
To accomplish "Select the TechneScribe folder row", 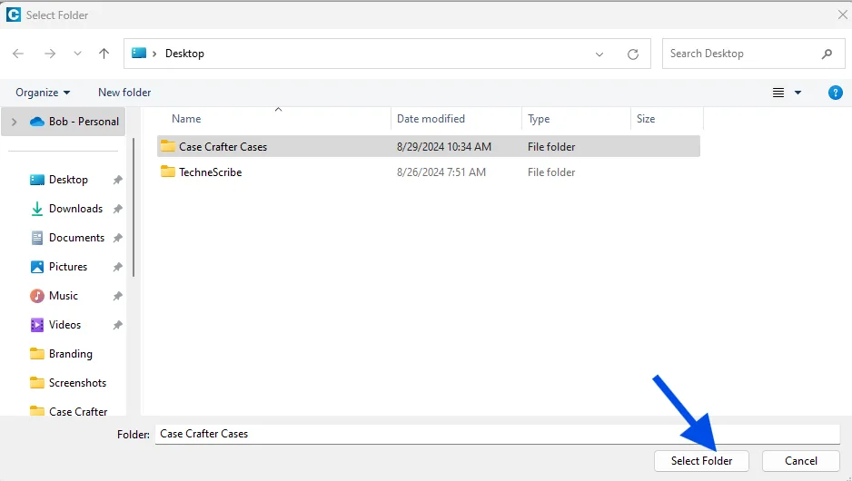I will coord(429,172).
